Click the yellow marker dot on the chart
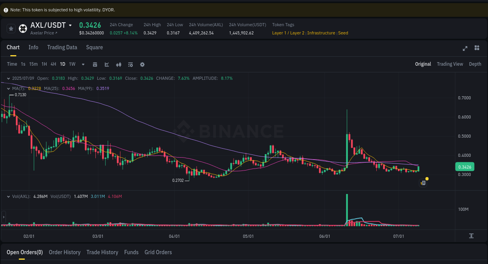Image resolution: width=488 pixels, height=264 pixels. pos(427,178)
